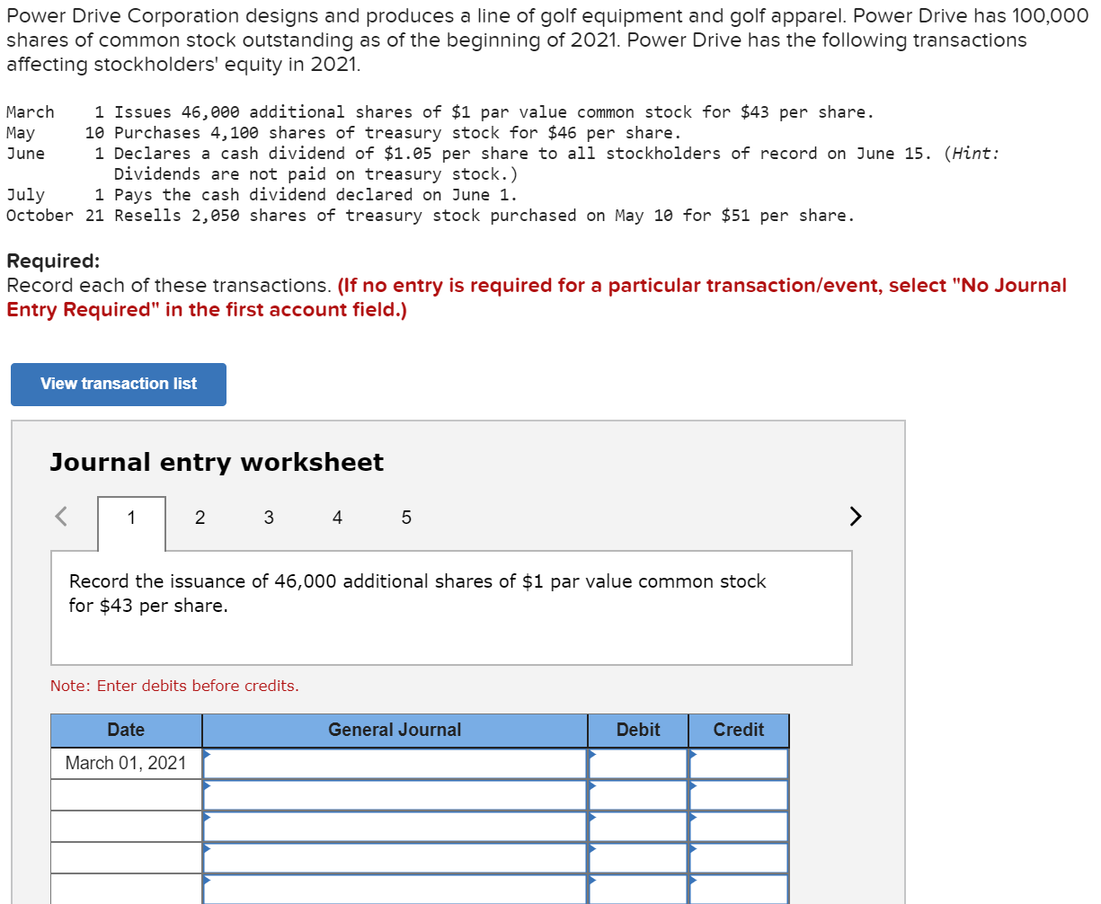Image resolution: width=1101 pixels, height=904 pixels.
Task: Click the Credit column header
Action: coord(739,731)
